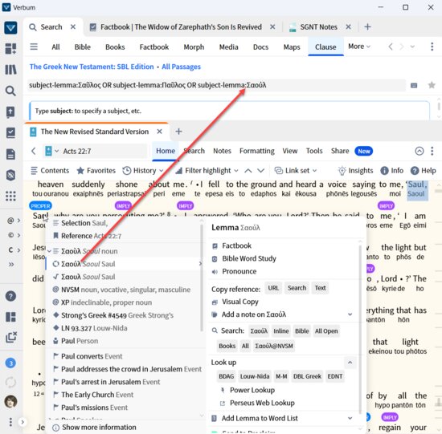Click the PROPER highlight label
This screenshot has width=442, height=434.
coord(40,206)
